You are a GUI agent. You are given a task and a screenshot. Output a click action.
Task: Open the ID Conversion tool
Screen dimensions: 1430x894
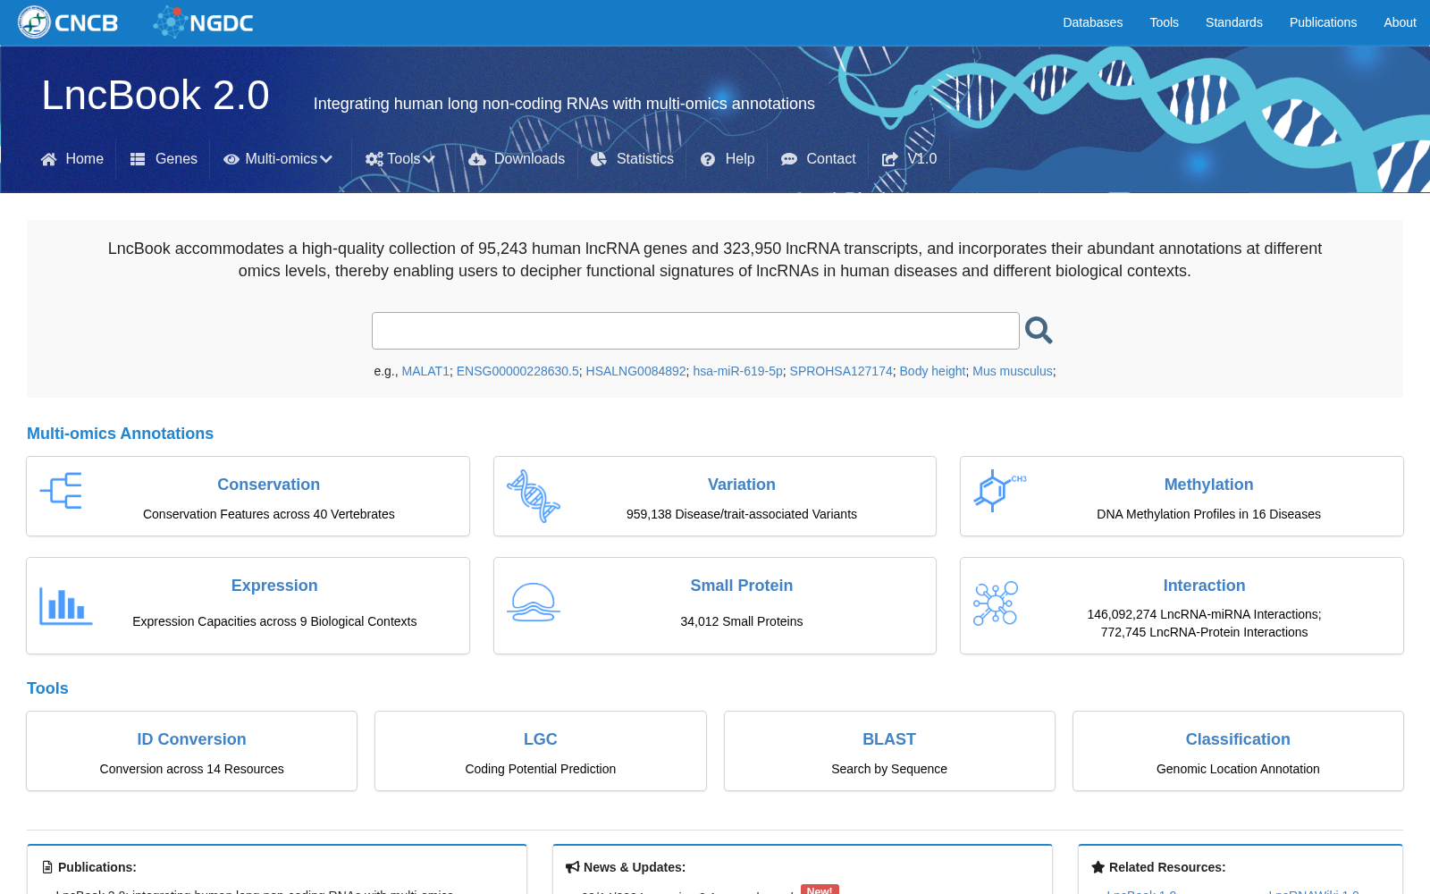(191, 739)
